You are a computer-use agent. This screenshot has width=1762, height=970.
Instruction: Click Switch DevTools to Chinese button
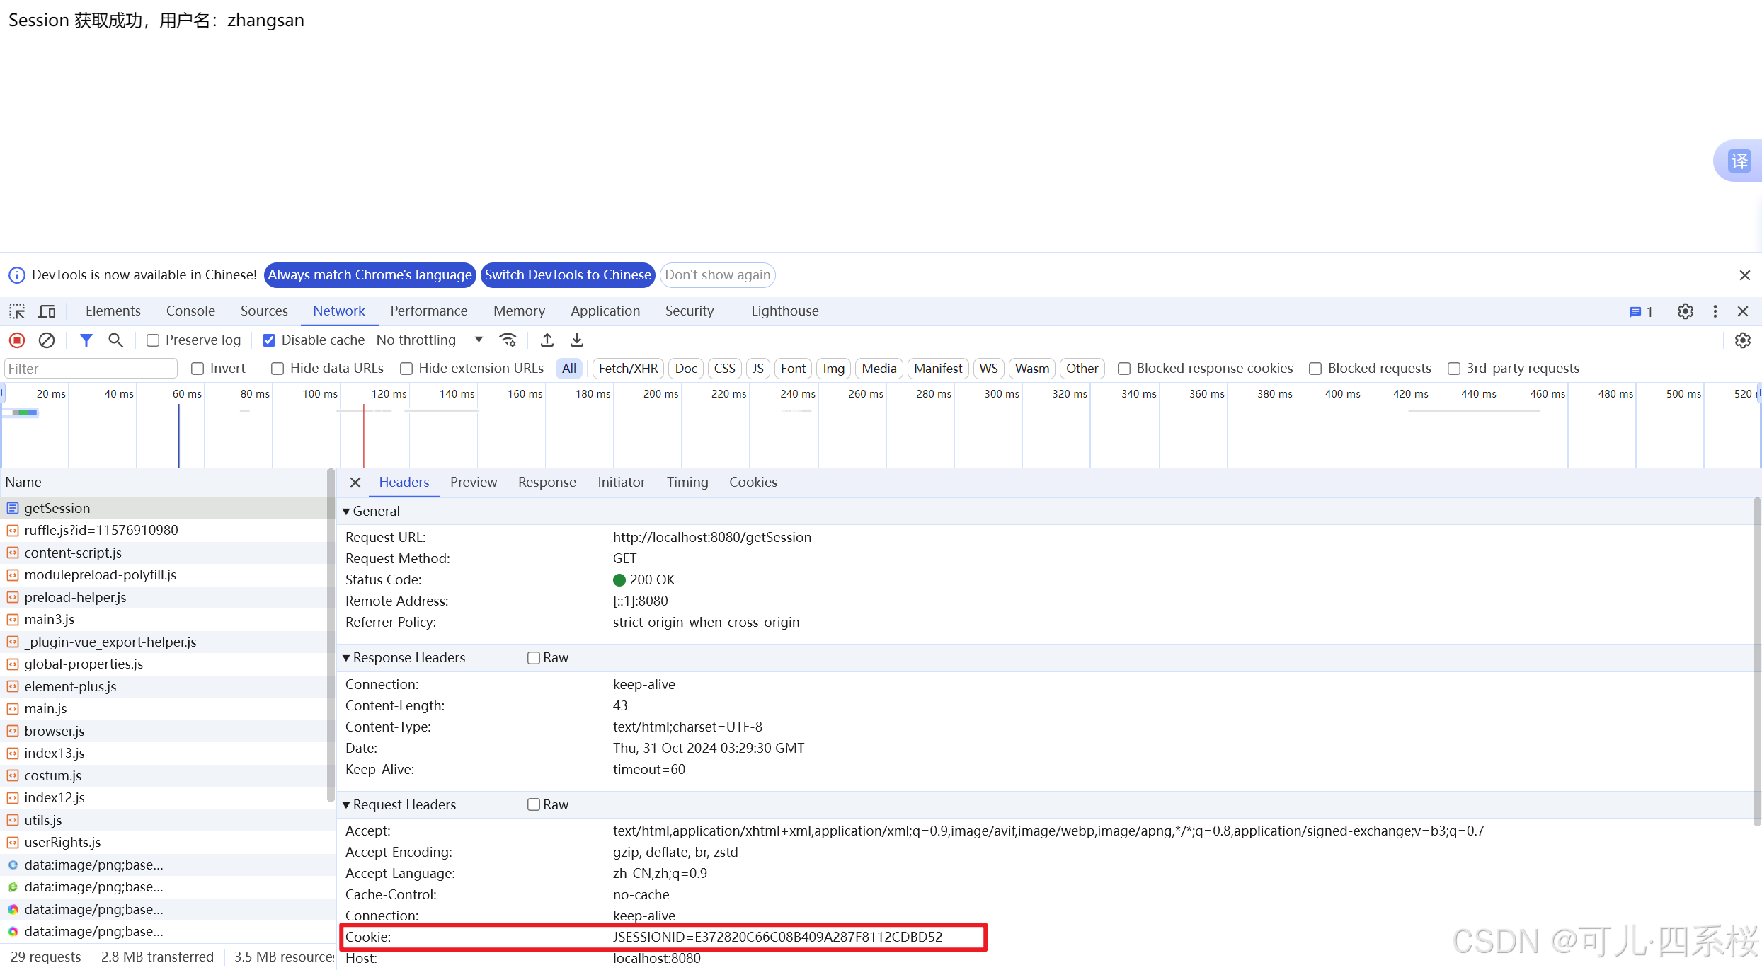pyautogui.click(x=567, y=275)
